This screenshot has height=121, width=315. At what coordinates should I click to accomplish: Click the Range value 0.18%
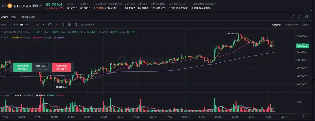pyautogui.click(x=130, y=32)
